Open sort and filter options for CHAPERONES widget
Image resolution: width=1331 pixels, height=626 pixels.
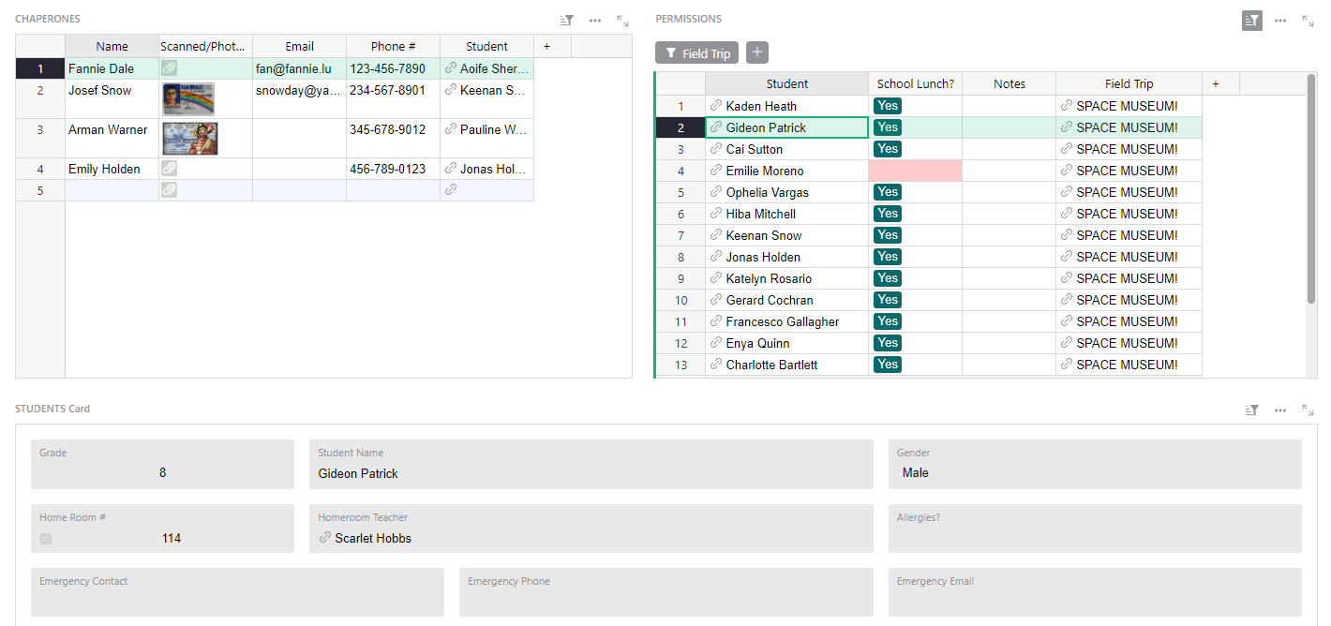click(565, 19)
